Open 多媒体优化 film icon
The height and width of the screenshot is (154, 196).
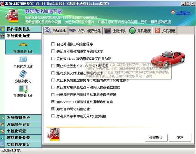coord(23,74)
